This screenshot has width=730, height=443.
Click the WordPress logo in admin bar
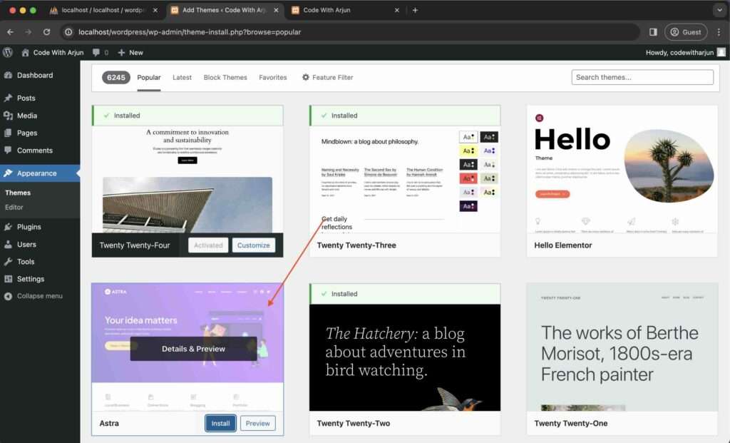pyautogui.click(x=7, y=53)
